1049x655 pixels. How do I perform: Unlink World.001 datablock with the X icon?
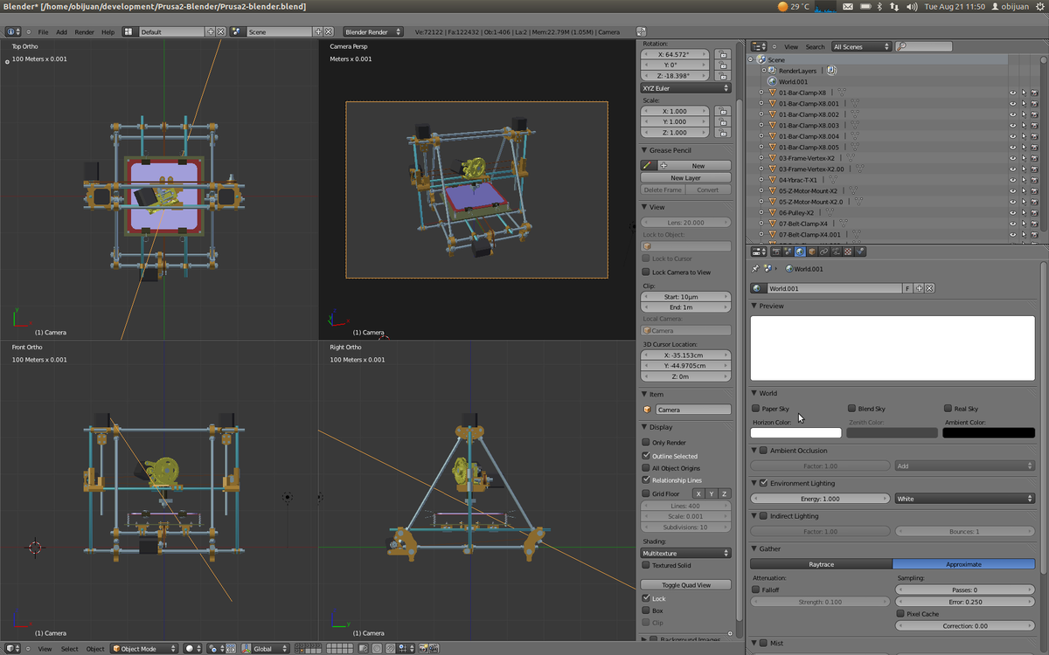929,288
